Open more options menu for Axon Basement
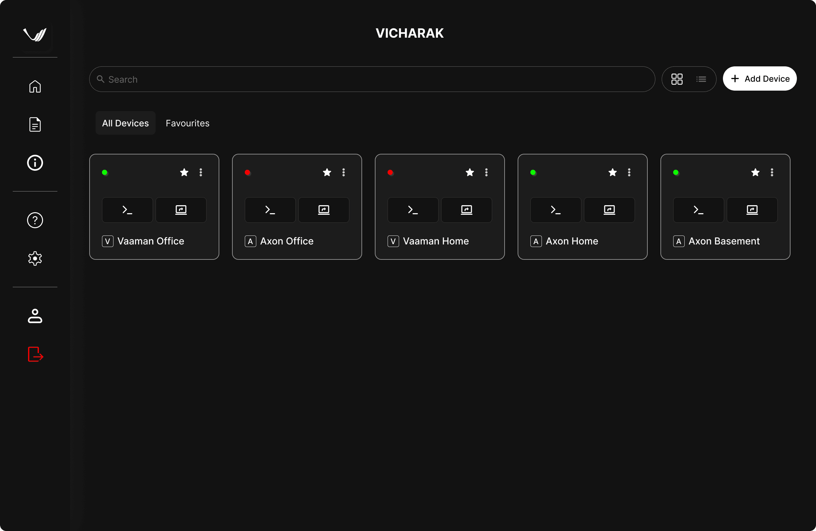Screen dimensions: 816x531 coord(772,172)
